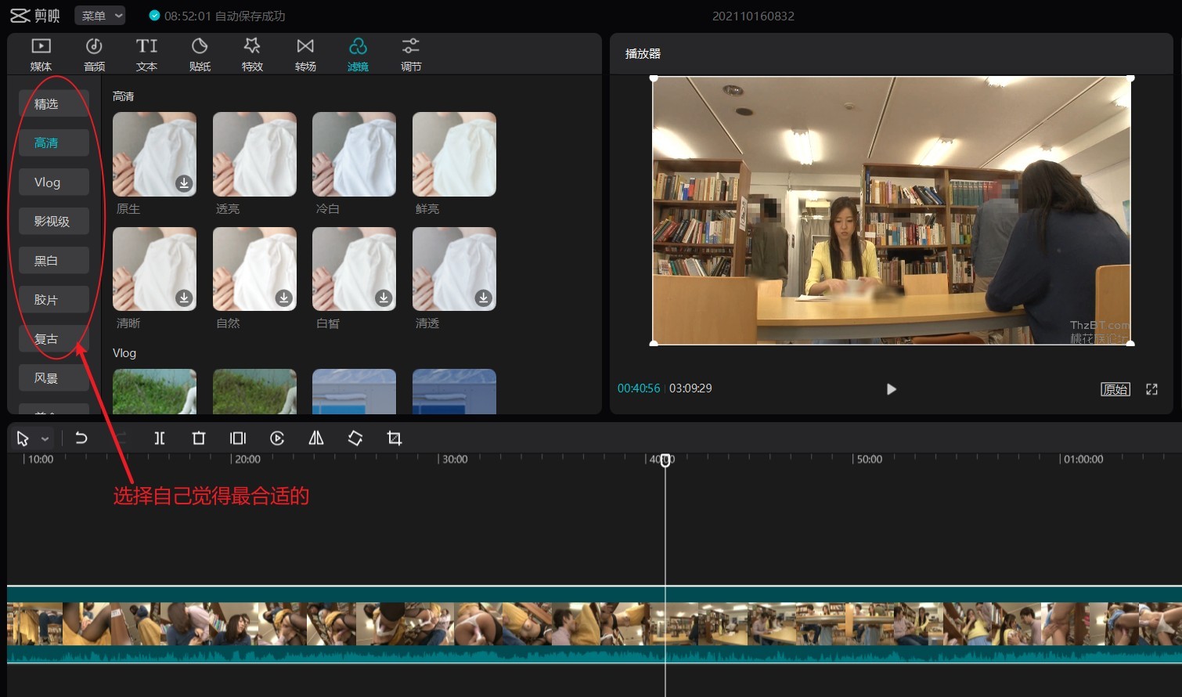Image resolution: width=1182 pixels, height=697 pixels.
Task: Select the 精选 filter category
Action: (x=54, y=103)
